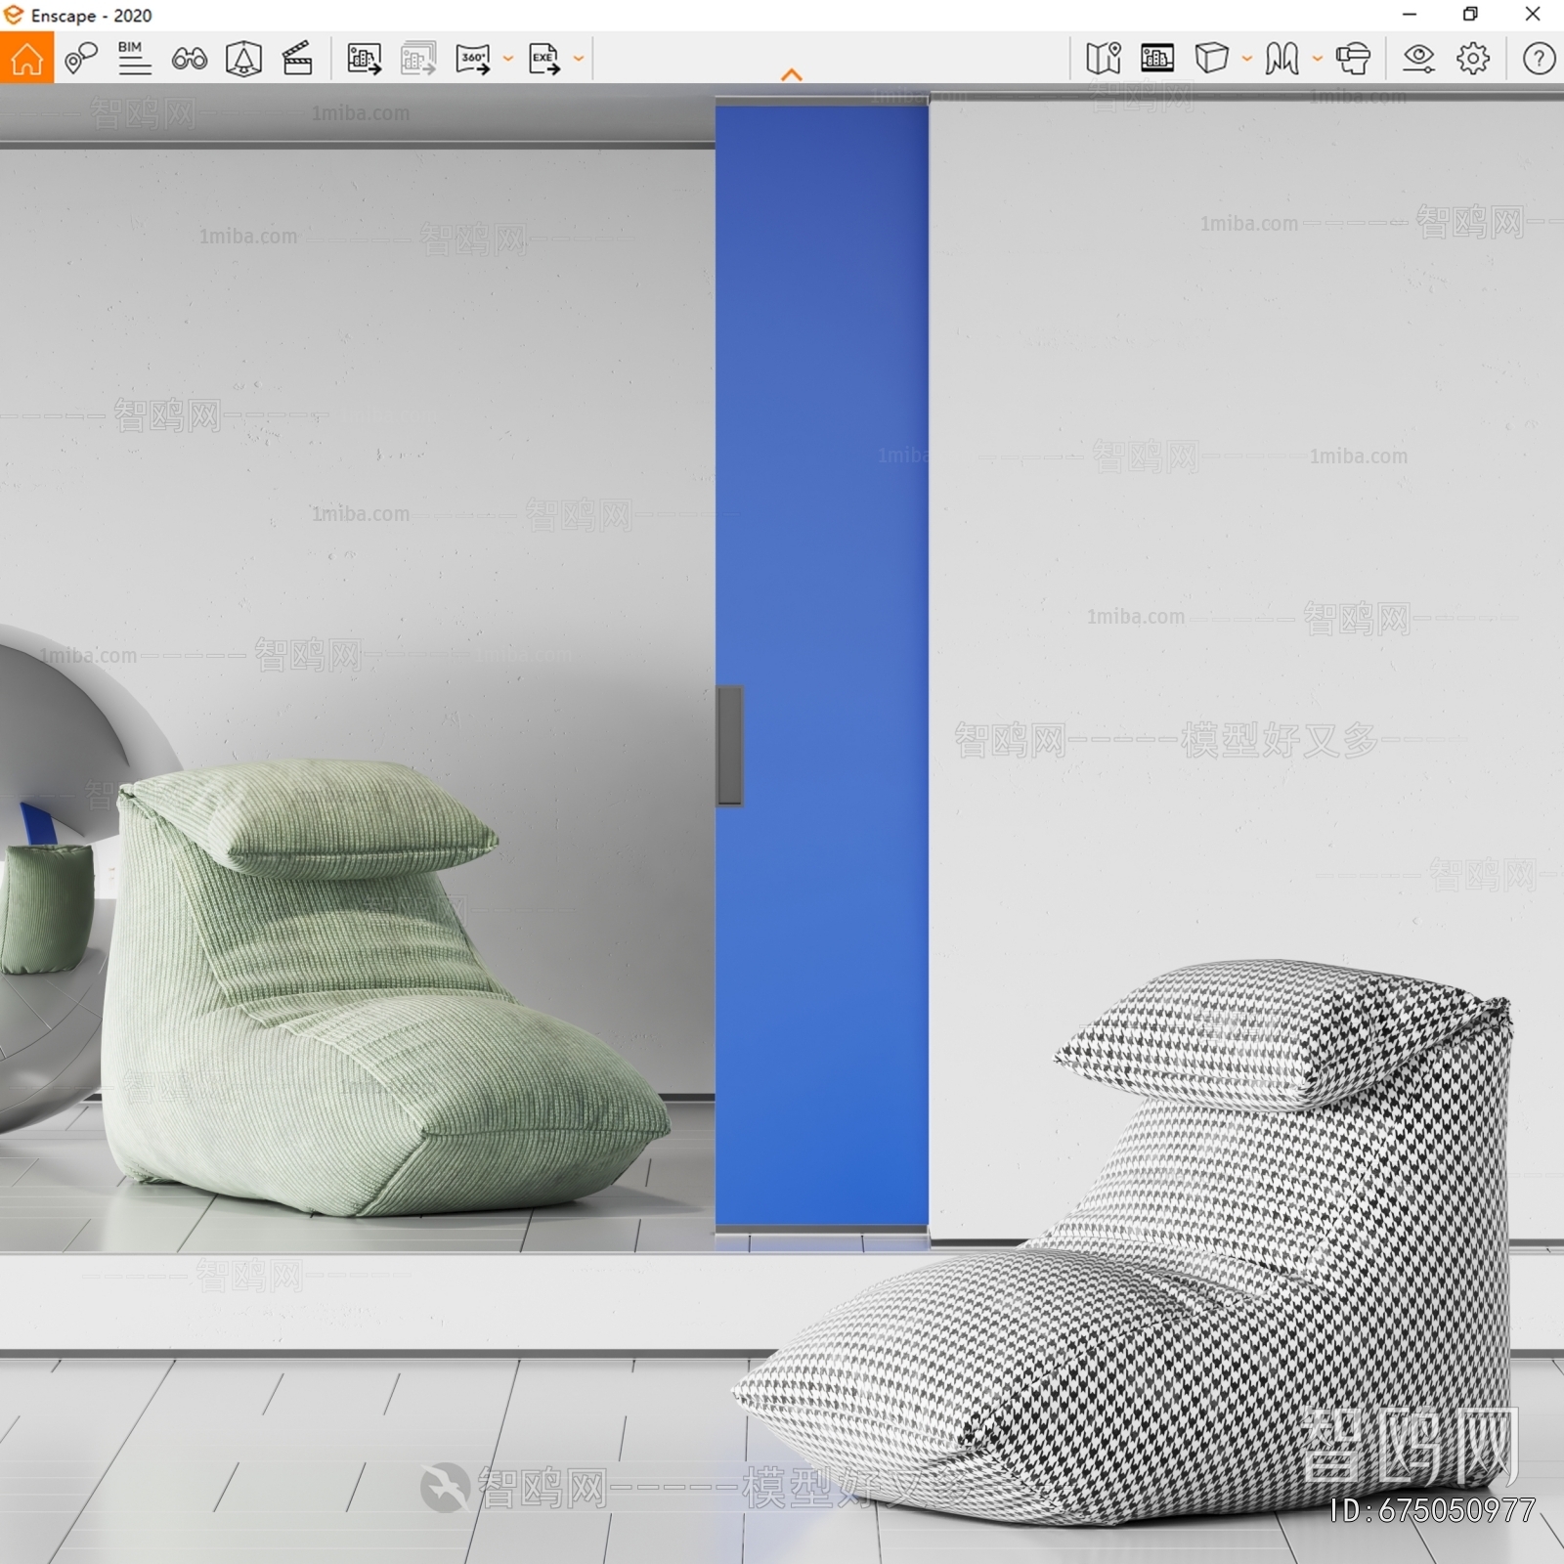This screenshot has width=1564, height=1564.
Task: Close the Enscape window
Action: click(1533, 15)
